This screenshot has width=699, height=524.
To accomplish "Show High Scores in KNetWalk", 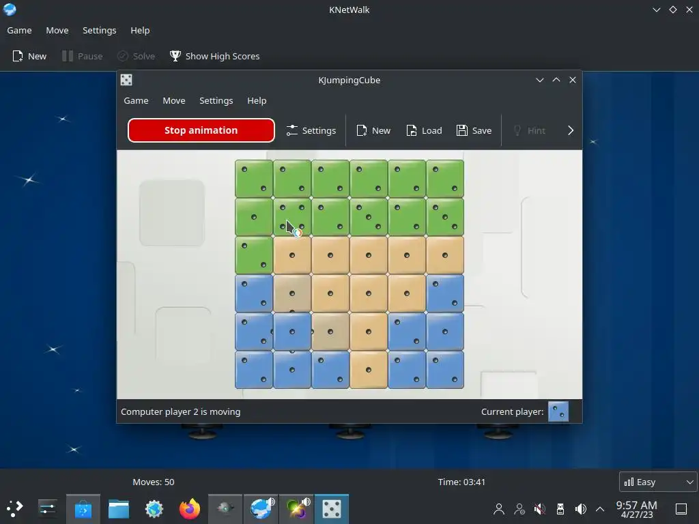I will (x=214, y=56).
